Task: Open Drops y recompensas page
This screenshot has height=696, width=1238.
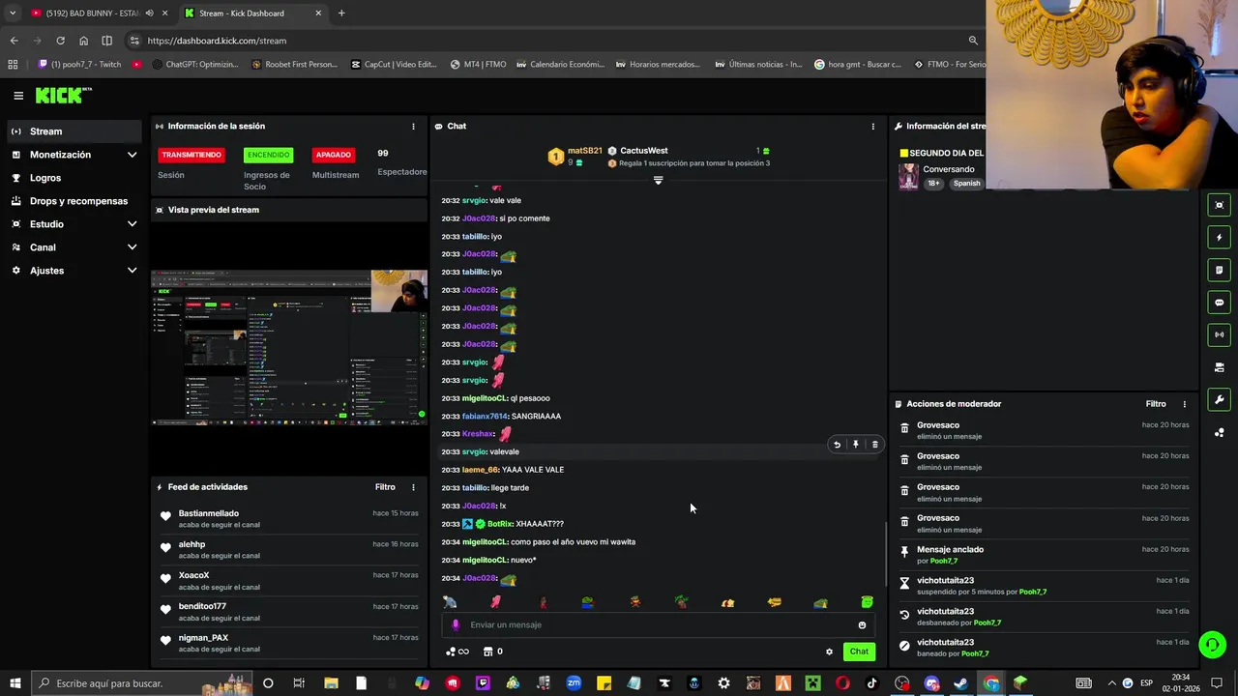Action: pyautogui.click(x=74, y=201)
